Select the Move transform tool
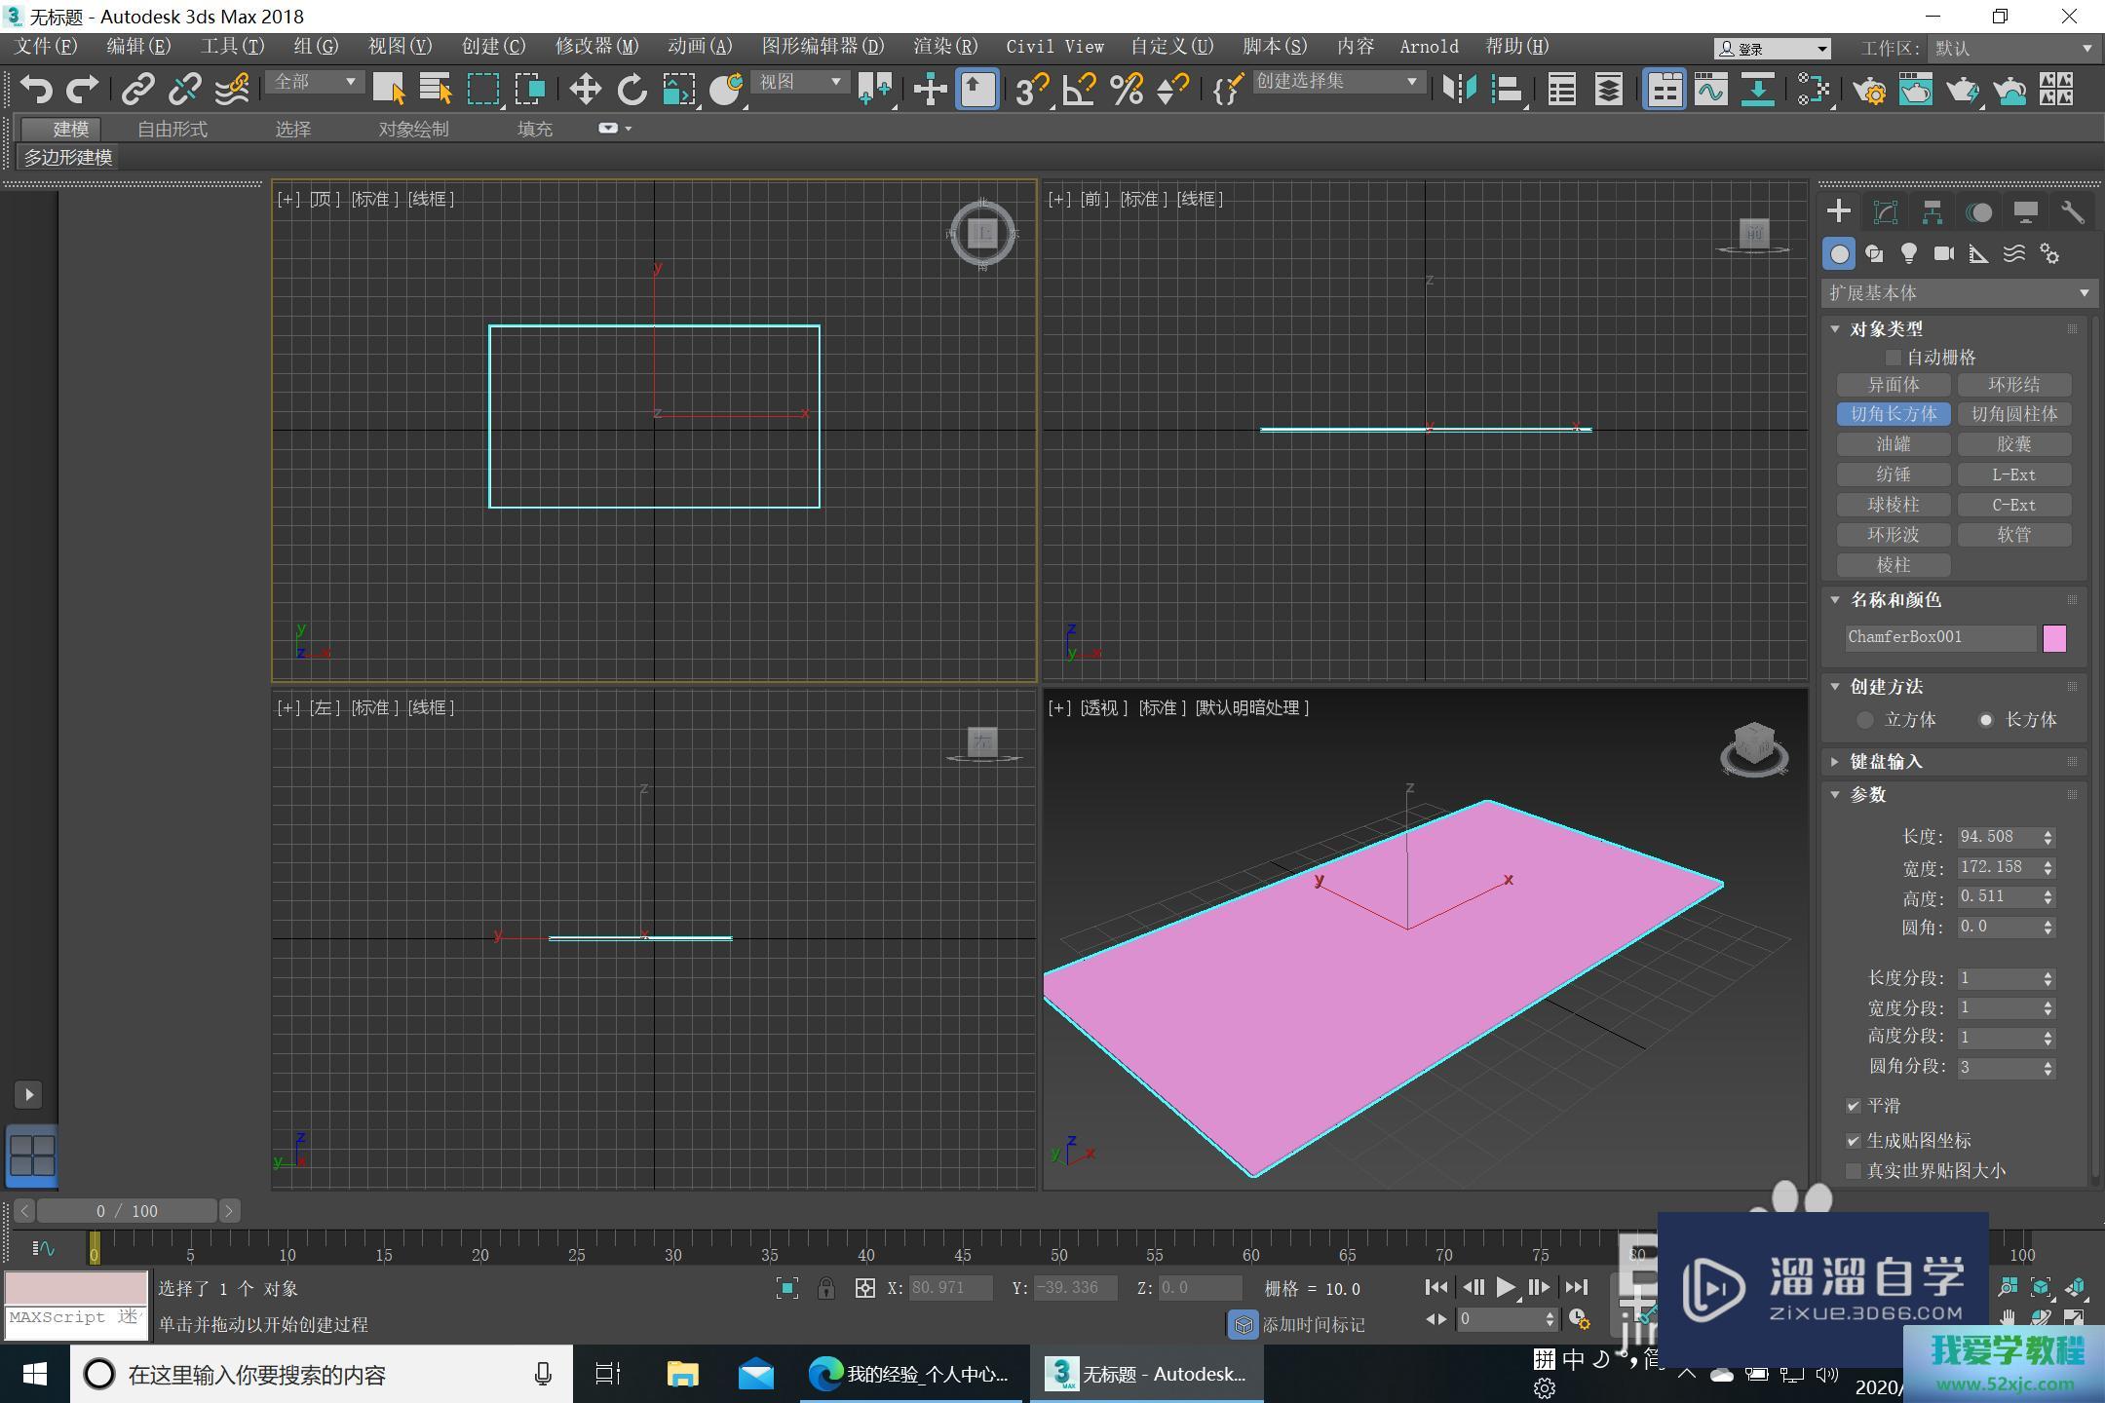The height and width of the screenshot is (1403, 2105). click(x=585, y=90)
